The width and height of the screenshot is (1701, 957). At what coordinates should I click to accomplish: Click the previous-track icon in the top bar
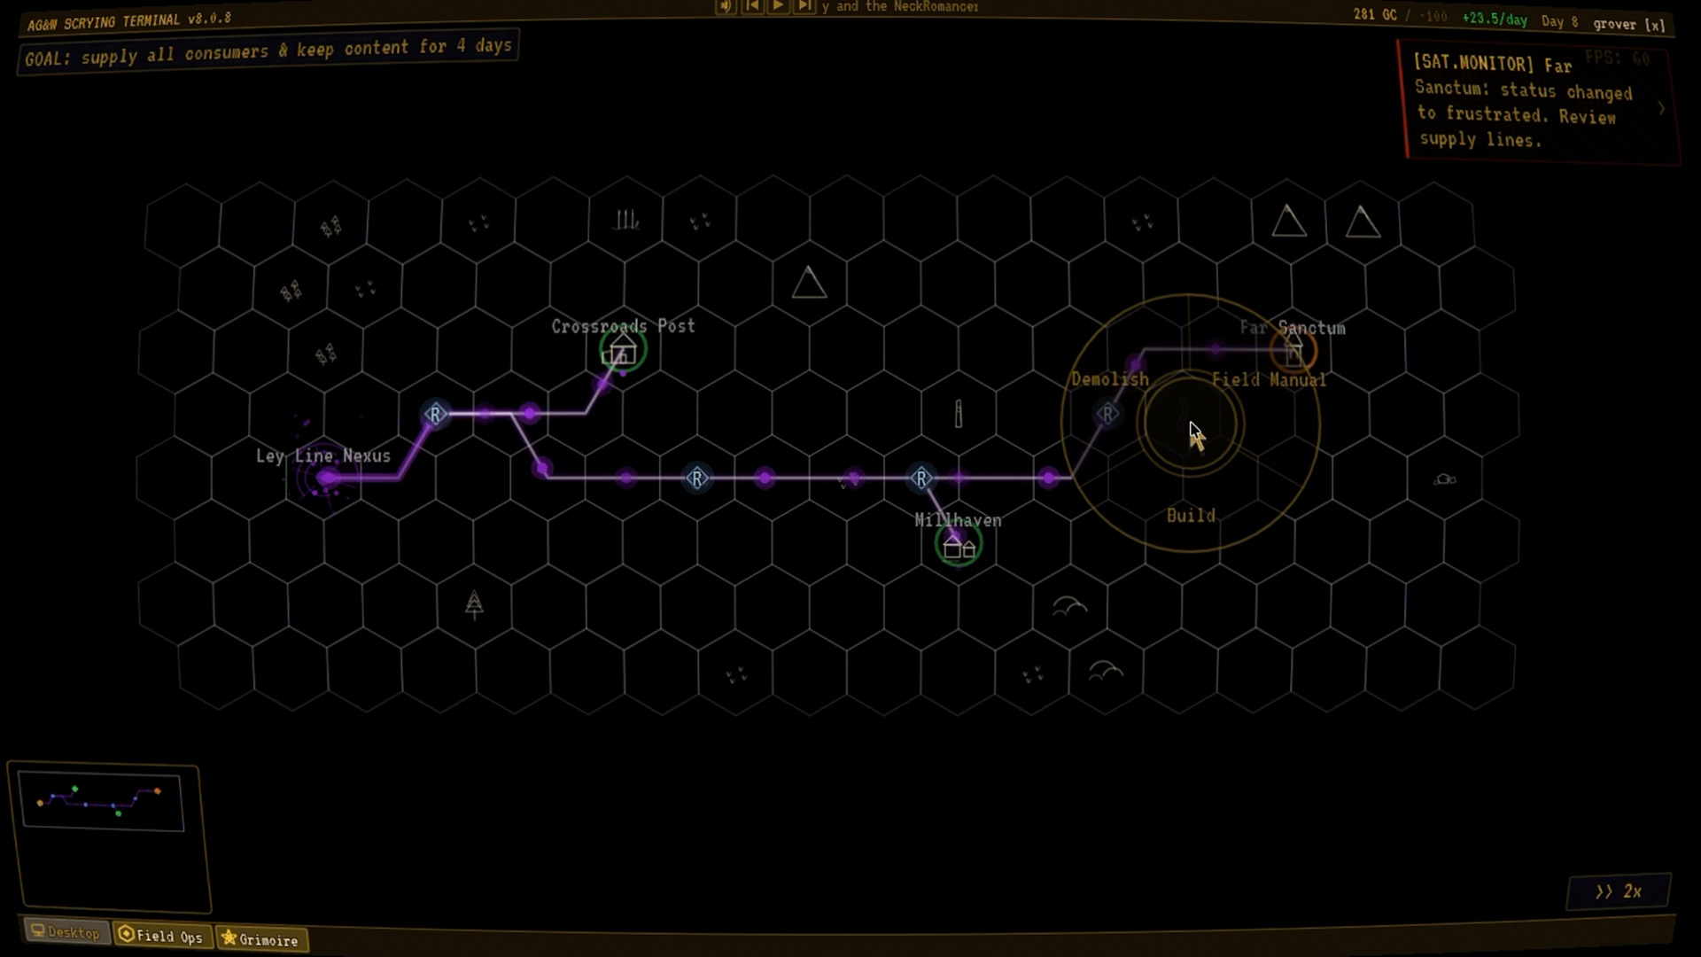[x=752, y=6]
